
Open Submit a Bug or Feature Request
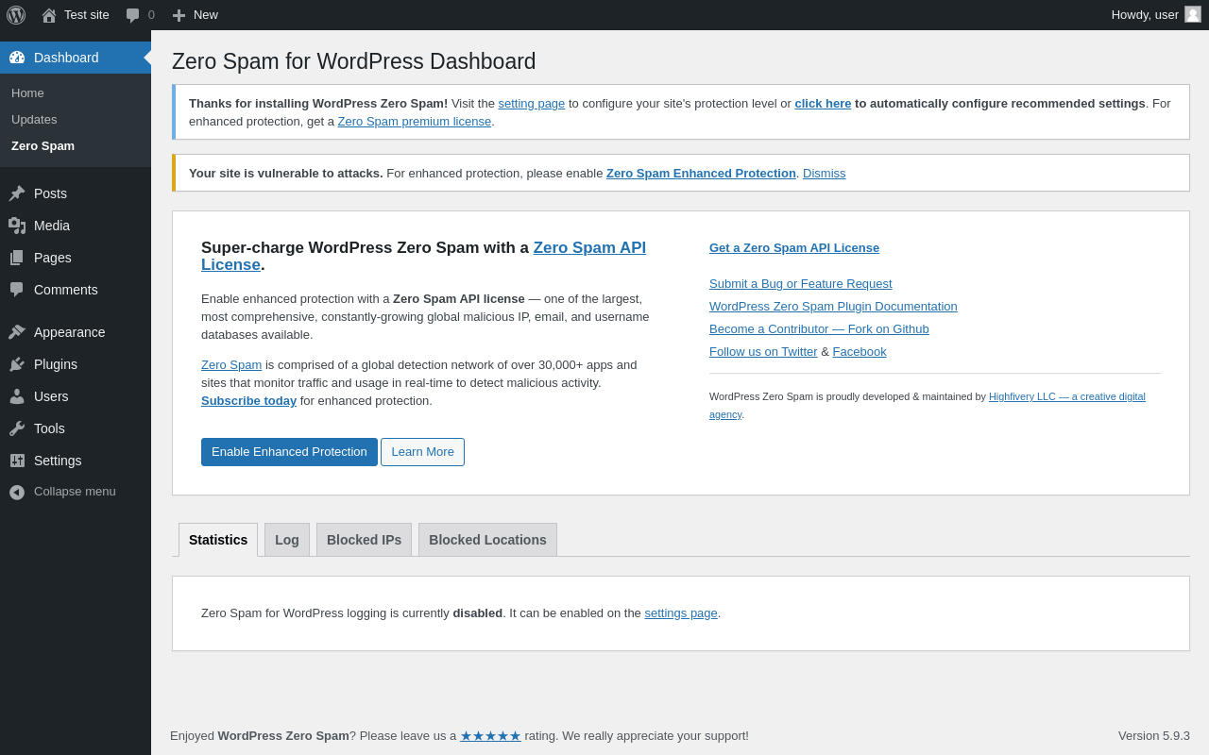pos(801,283)
